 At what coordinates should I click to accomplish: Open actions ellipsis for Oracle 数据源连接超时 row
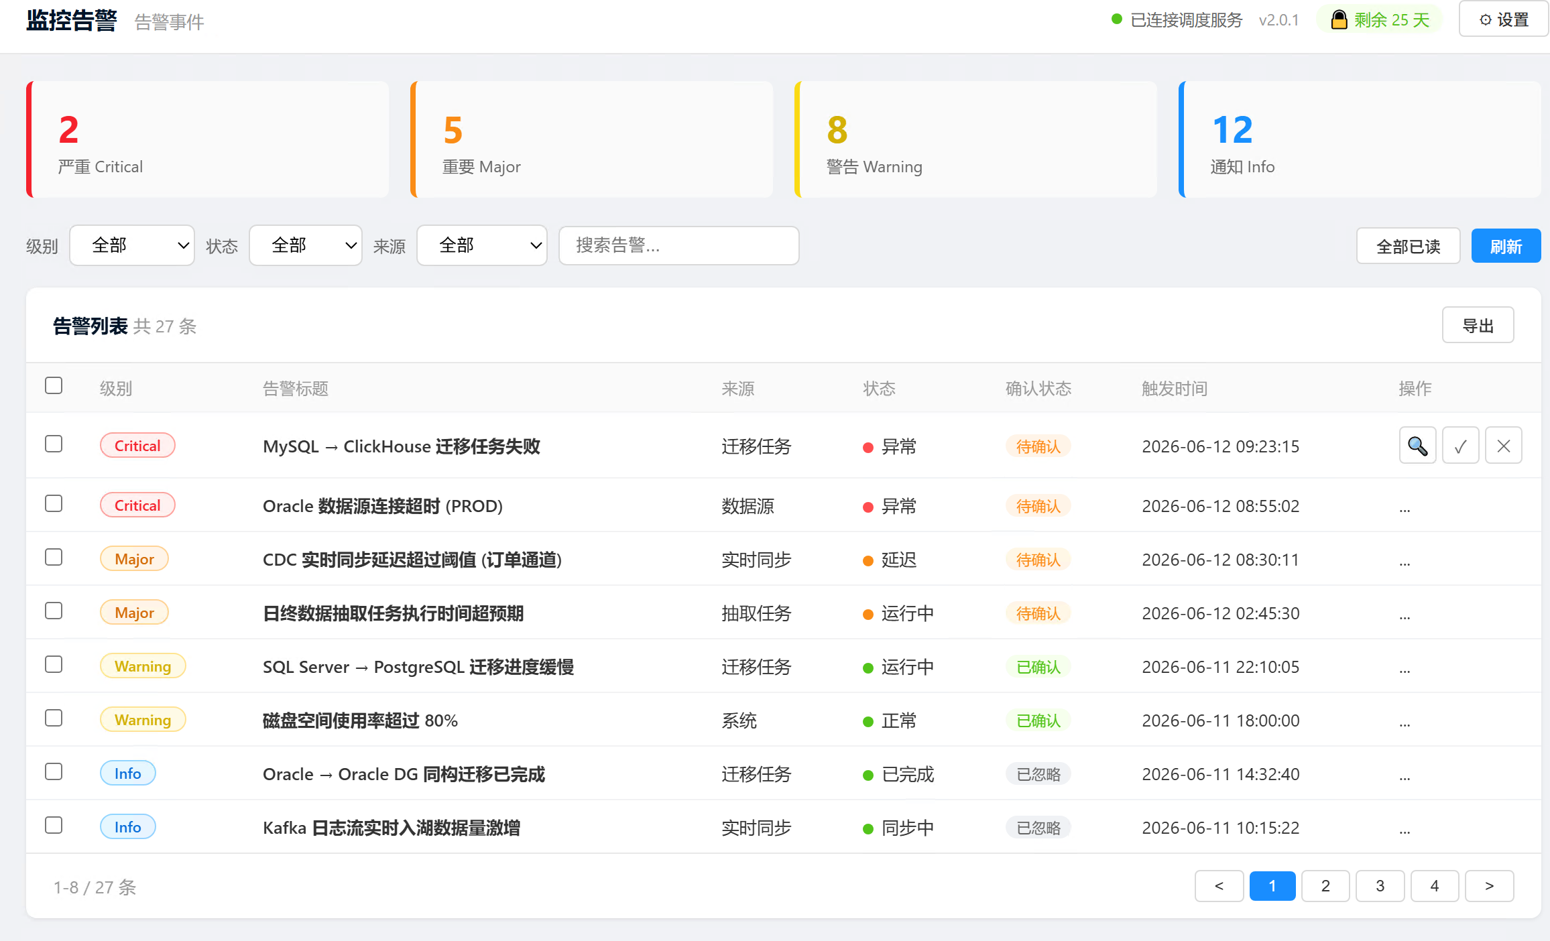click(1405, 508)
